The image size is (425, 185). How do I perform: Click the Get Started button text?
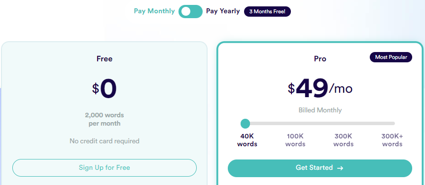click(314, 168)
